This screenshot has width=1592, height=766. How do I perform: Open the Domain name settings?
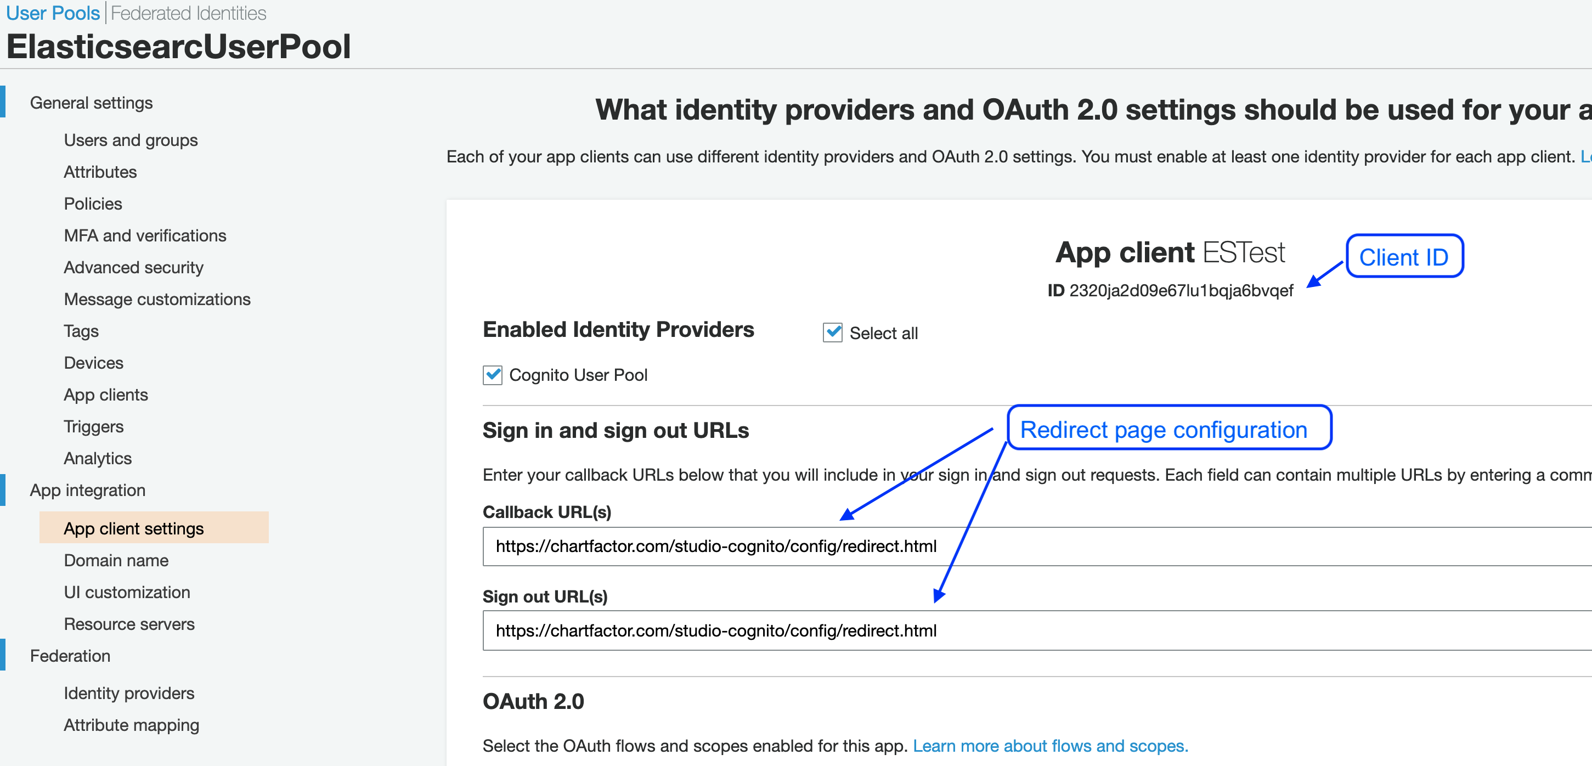(x=116, y=560)
